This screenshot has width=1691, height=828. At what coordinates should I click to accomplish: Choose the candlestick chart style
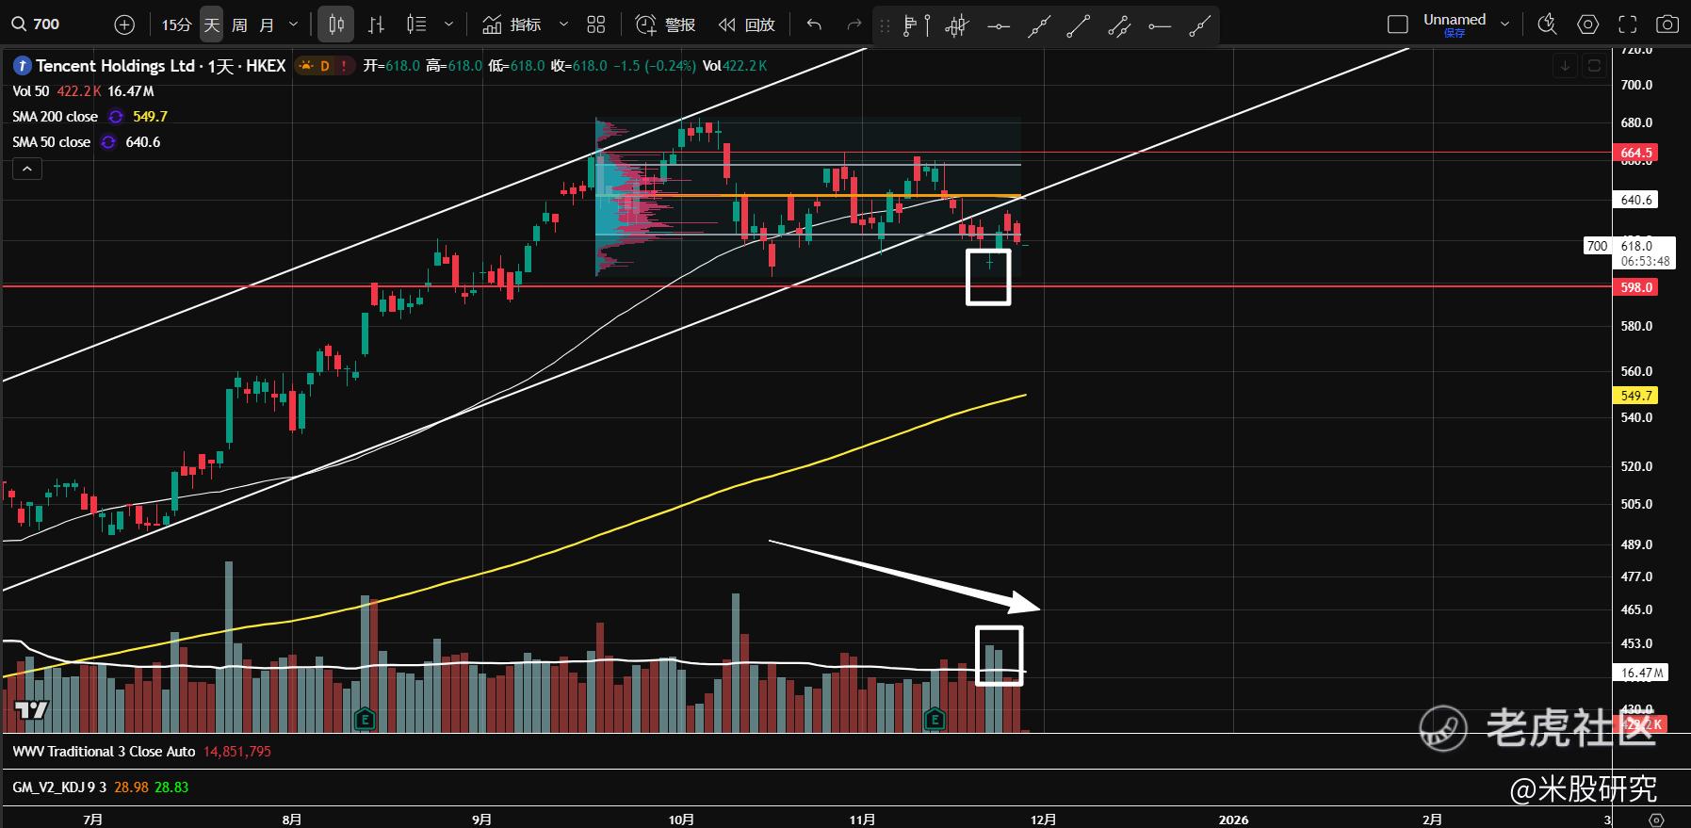point(336,24)
